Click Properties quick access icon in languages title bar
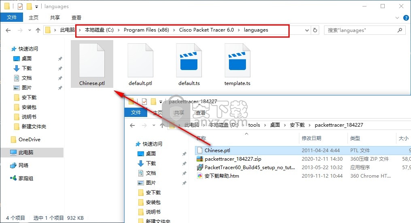Viewport: 411px width, 223px height. [x=20, y=6]
